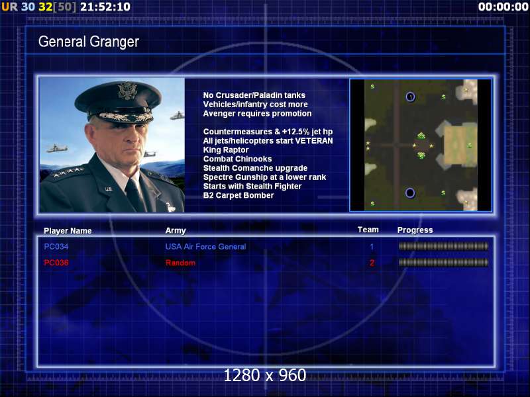
Task: Select player name PC034
Action: (56, 246)
